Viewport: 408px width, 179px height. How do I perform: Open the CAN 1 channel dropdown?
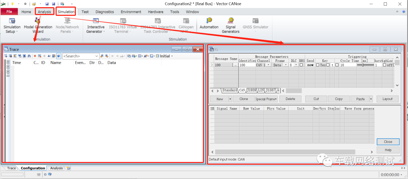(268, 65)
